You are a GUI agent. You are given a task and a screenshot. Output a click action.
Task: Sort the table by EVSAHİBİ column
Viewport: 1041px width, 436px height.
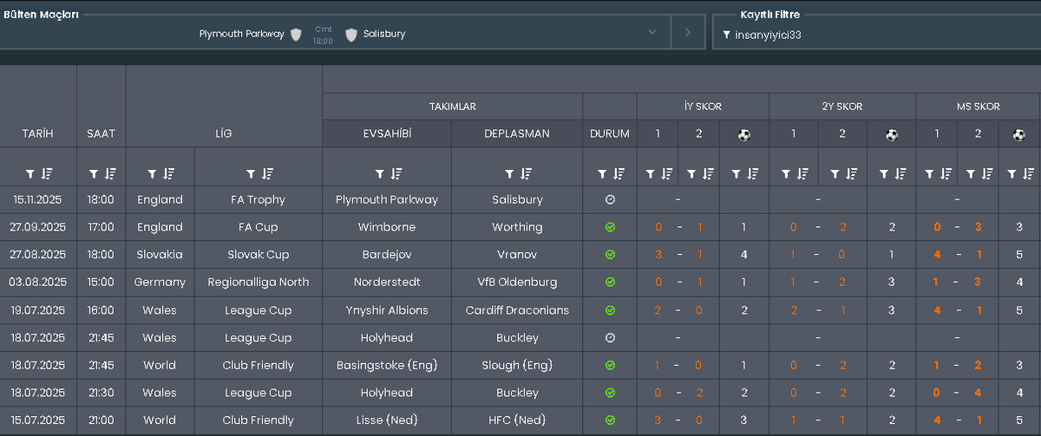396,173
